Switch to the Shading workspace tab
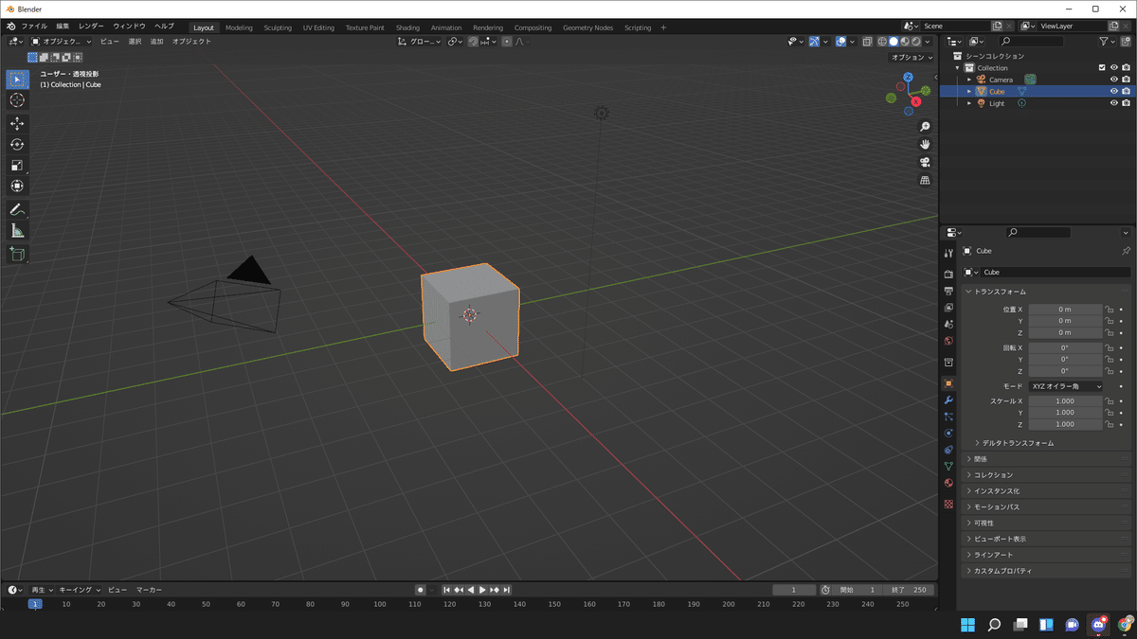 (407, 27)
